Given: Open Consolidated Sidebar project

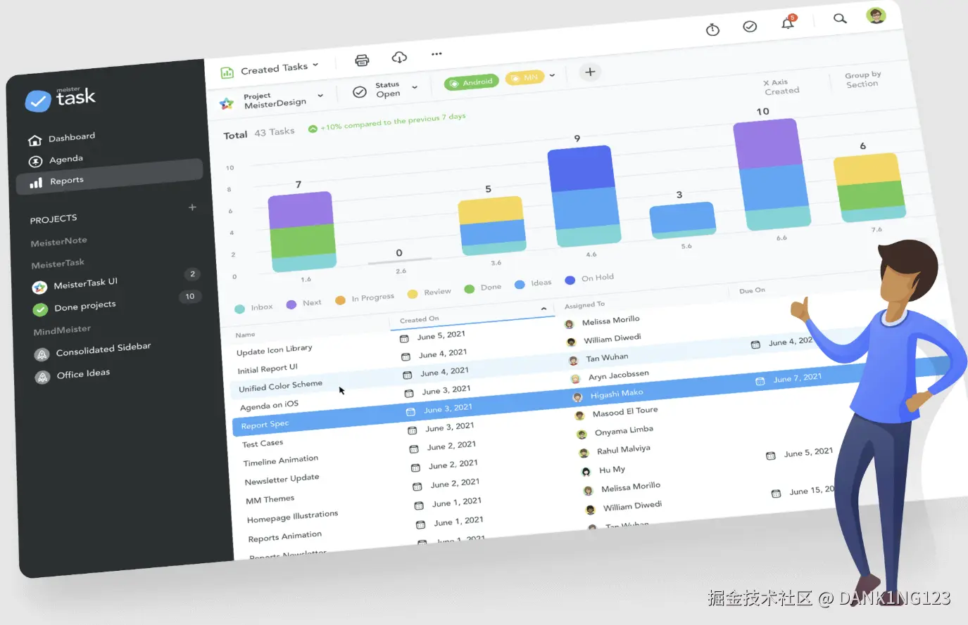Looking at the screenshot, I should [x=93, y=350].
